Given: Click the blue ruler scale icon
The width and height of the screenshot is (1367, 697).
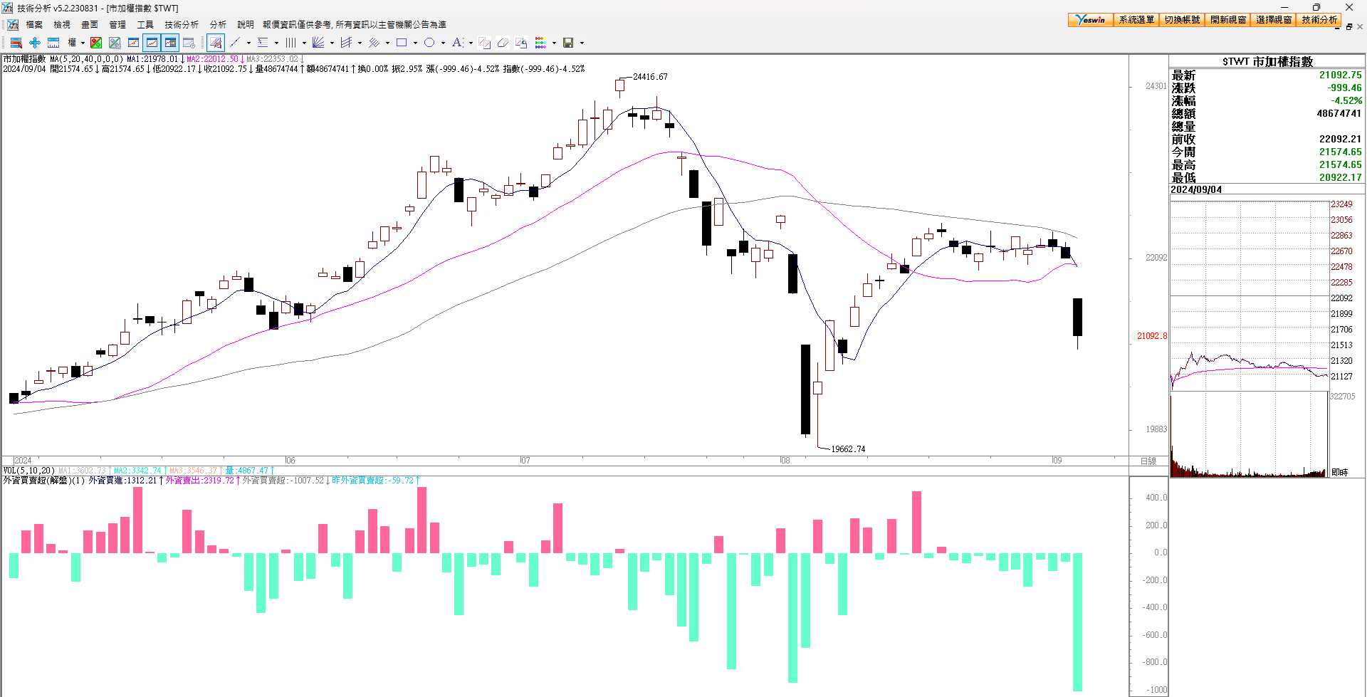Looking at the screenshot, I should (x=53, y=43).
